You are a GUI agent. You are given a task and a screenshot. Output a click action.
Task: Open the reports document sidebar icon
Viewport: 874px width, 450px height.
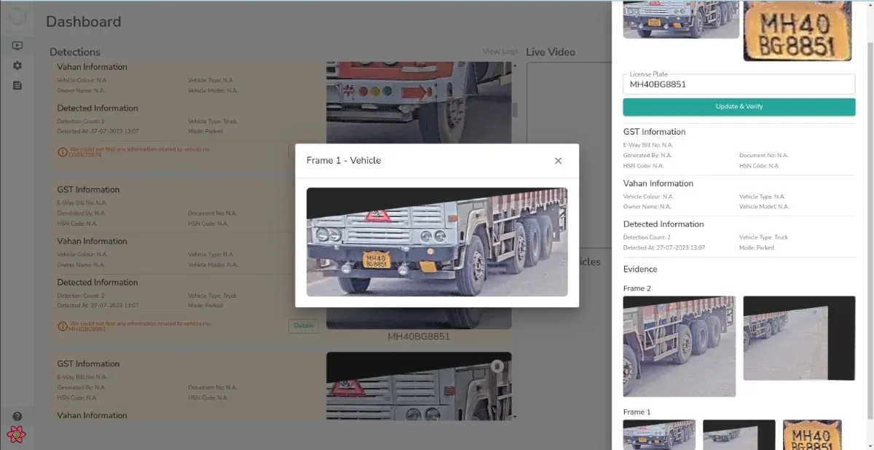coord(17,85)
